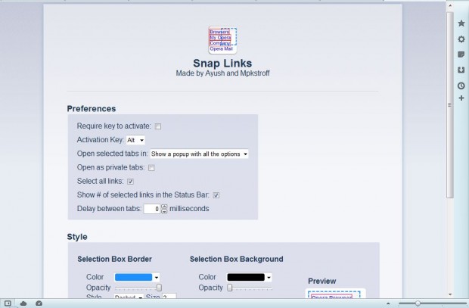Click the Opera Link cloud icon
The width and height of the screenshot is (469, 308).
[23, 303]
